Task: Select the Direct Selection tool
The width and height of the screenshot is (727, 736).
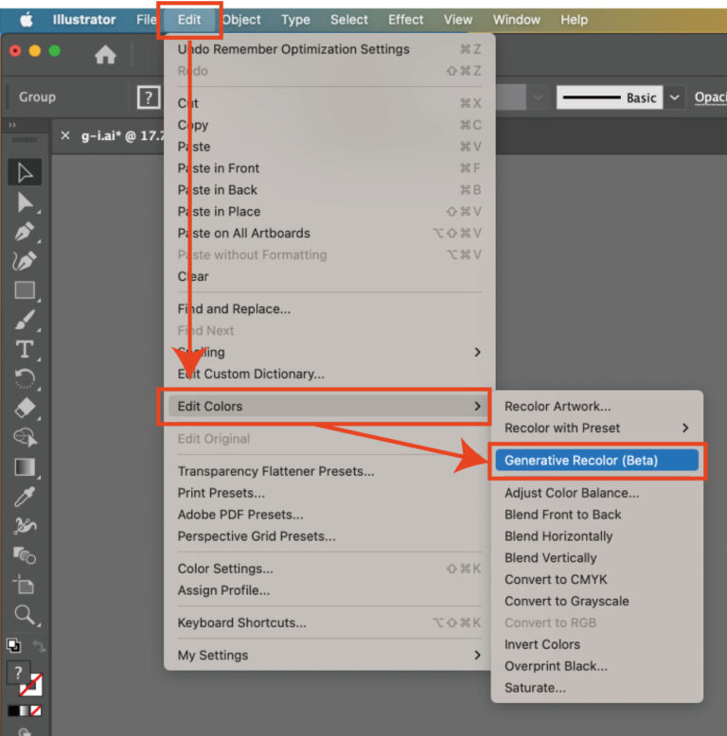Action: point(26,202)
